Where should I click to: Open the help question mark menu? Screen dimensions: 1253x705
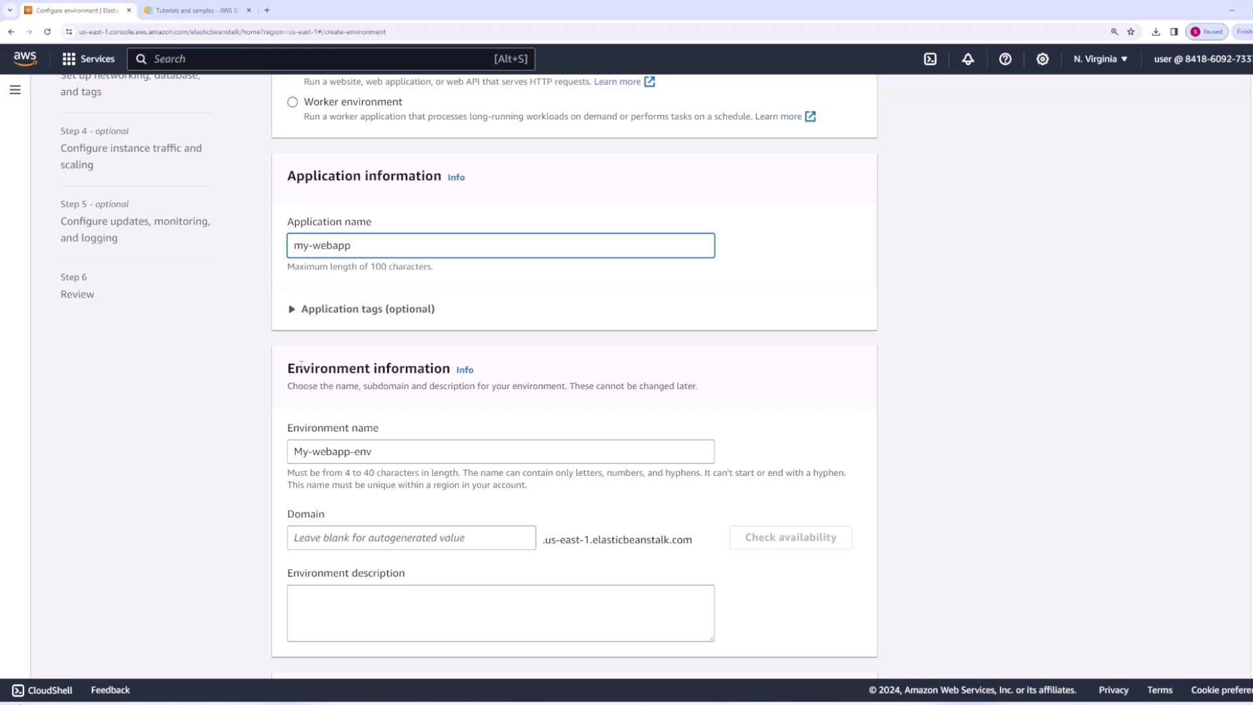1005,59
